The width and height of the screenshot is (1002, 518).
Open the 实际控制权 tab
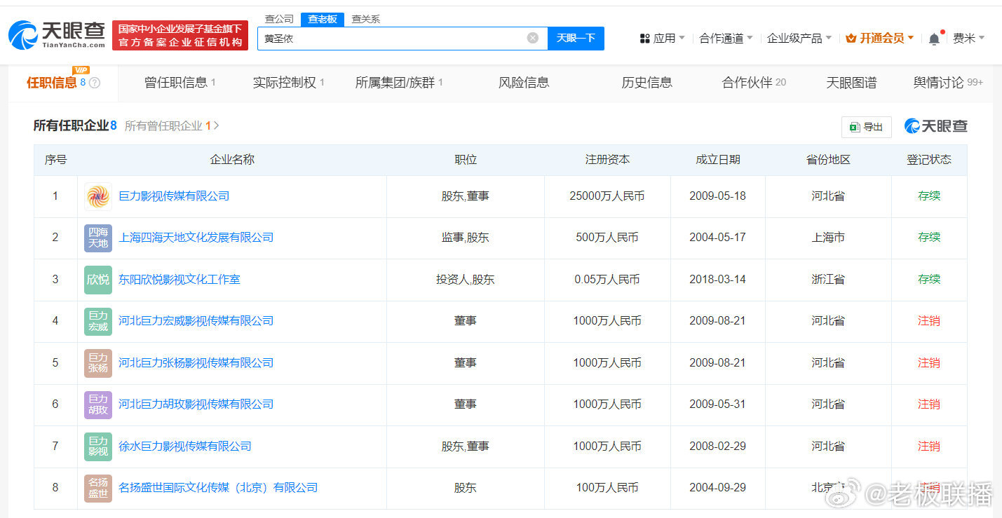click(x=288, y=83)
